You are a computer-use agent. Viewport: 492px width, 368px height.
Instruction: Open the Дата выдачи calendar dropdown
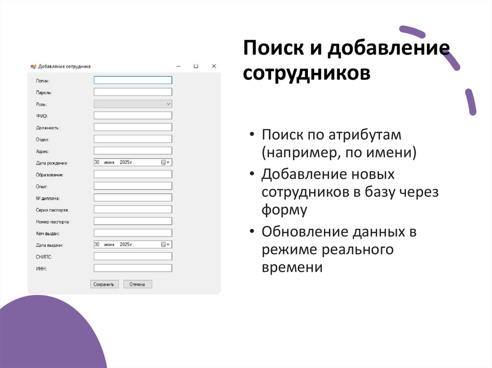click(165, 245)
